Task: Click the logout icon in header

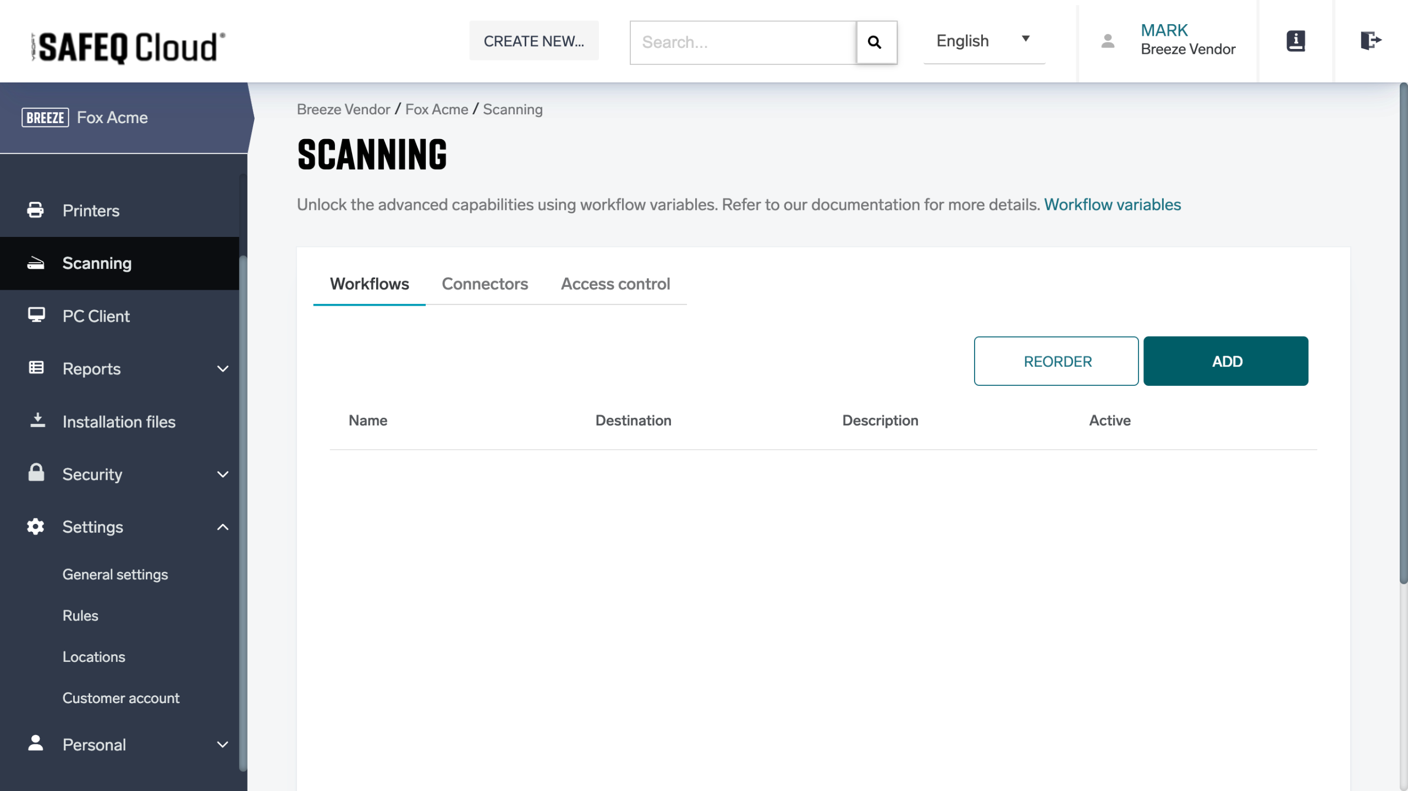Action: click(1371, 41)
